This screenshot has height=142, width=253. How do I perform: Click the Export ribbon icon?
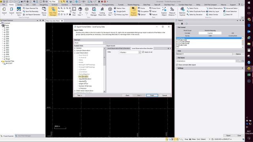tap(11, 11)
